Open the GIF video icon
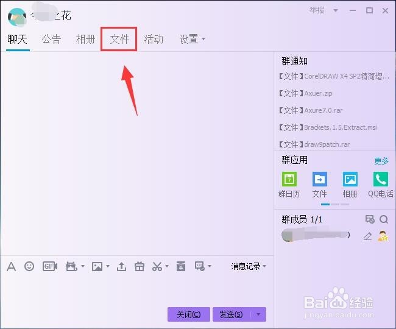This screenshot has width=396, height=329. (x=50, y=266)
